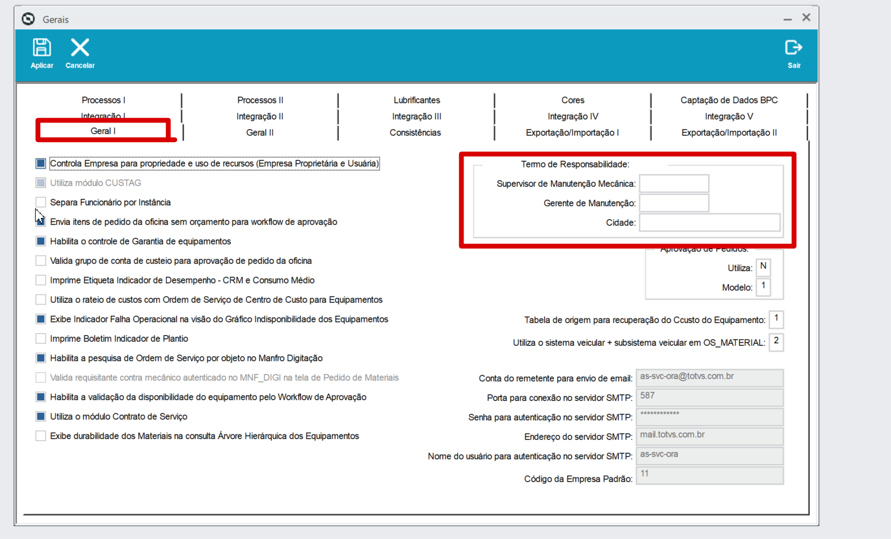Close the Gerais window
This screenshot has width=891, height=539.
tap(806, 18)
